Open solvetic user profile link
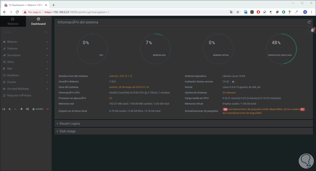Screen dimensions: 316x171 38,109
